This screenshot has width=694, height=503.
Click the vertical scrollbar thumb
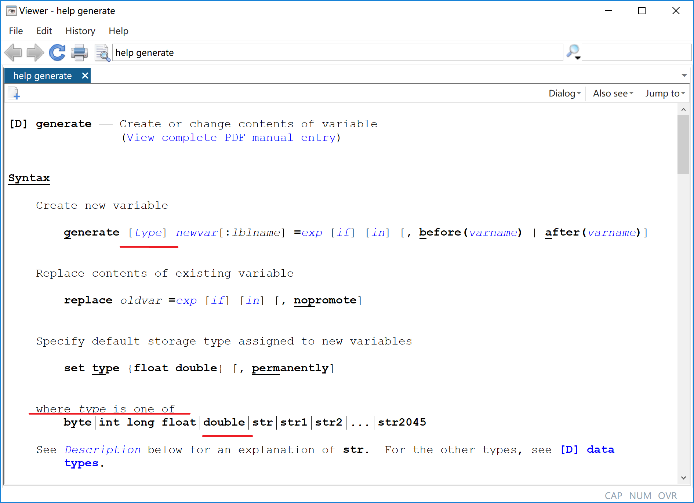tap(683, 145)
